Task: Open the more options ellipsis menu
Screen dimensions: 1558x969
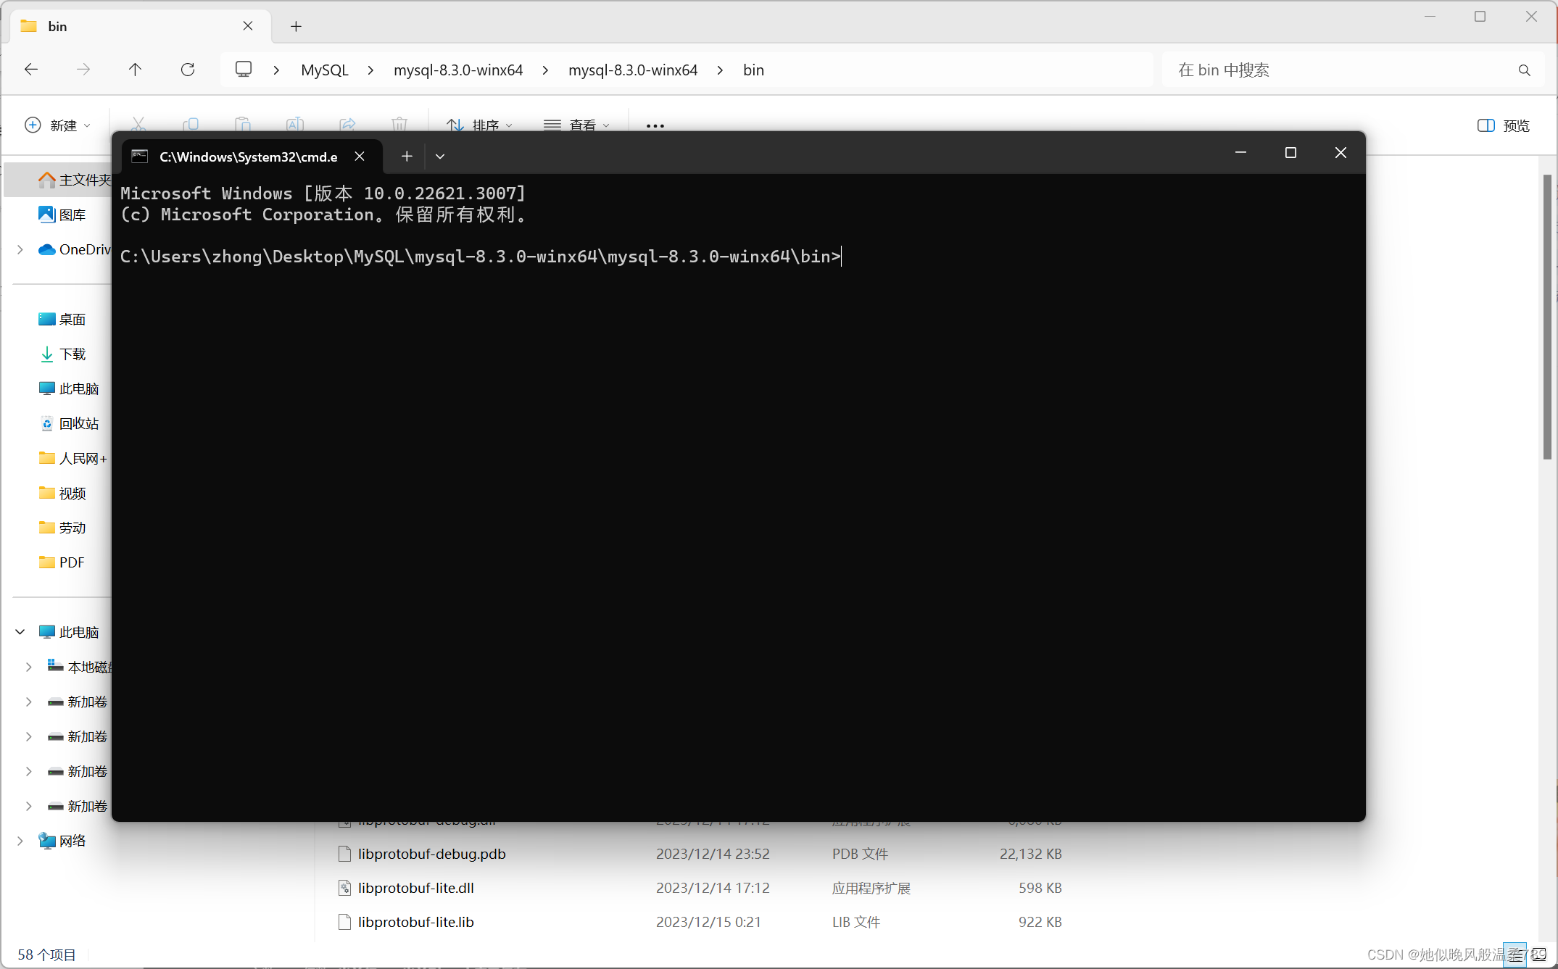Action: tap(655, 125)
